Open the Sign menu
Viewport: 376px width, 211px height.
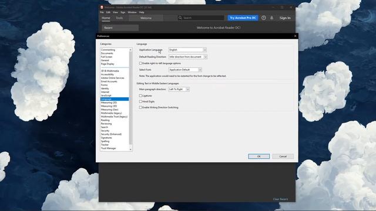pos(123,12)
